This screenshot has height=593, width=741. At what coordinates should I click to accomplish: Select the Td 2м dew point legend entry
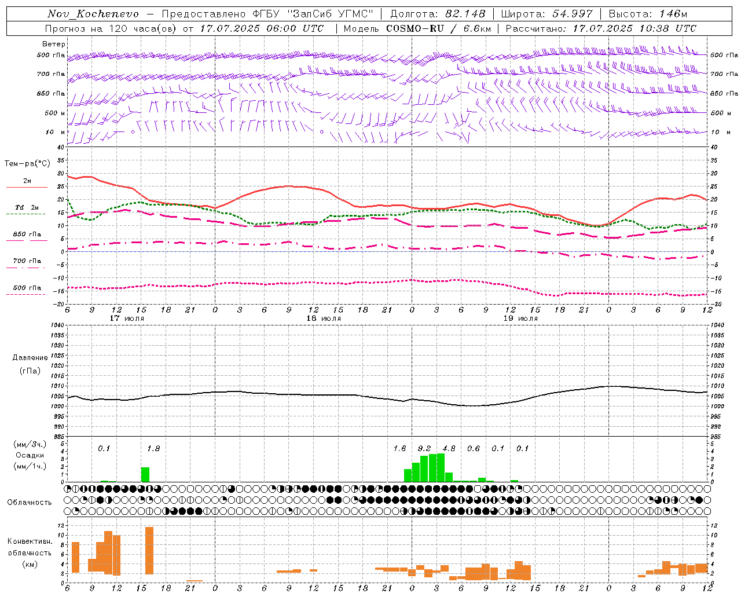pos(27,207)
